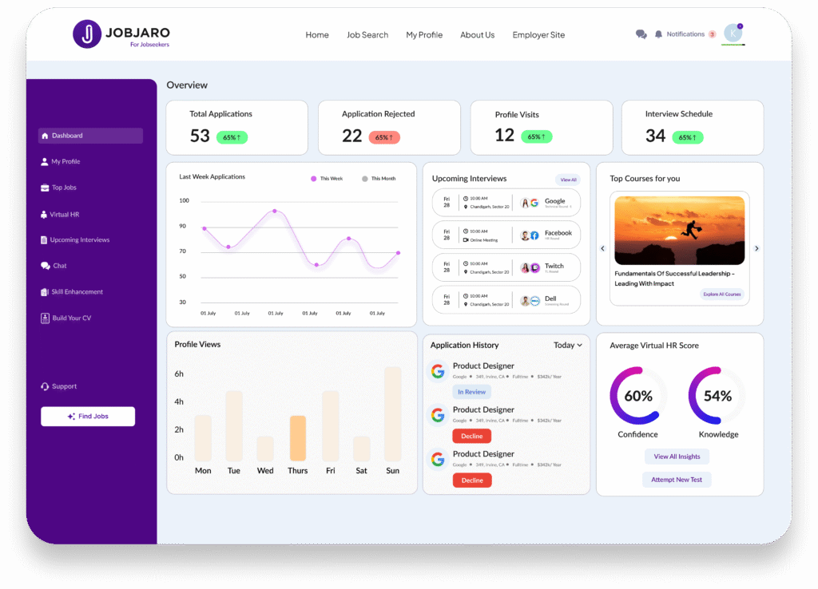Show next course with right arrow
Image resolution: width=818 pixels, height=589 pixels.
pyautogui.click(x=756, y=248)
